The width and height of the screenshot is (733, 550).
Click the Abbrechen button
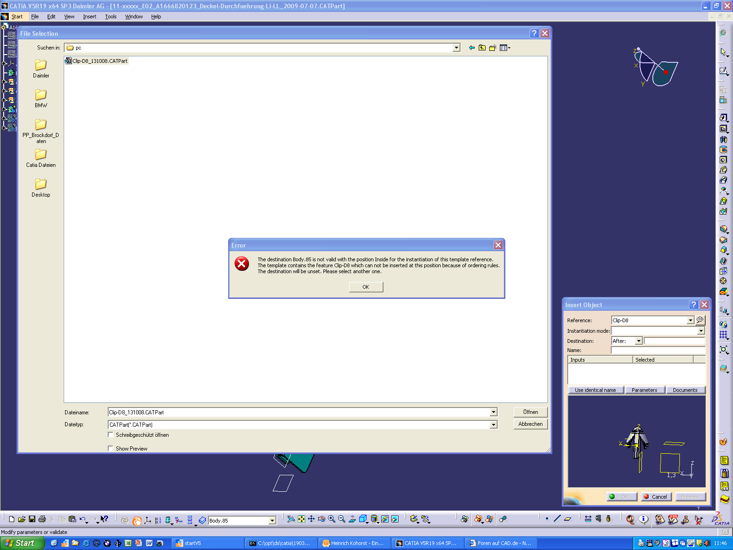point(531,424)
